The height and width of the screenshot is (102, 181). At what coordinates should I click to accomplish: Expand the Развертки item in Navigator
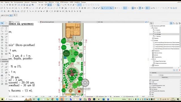[151, 51]
